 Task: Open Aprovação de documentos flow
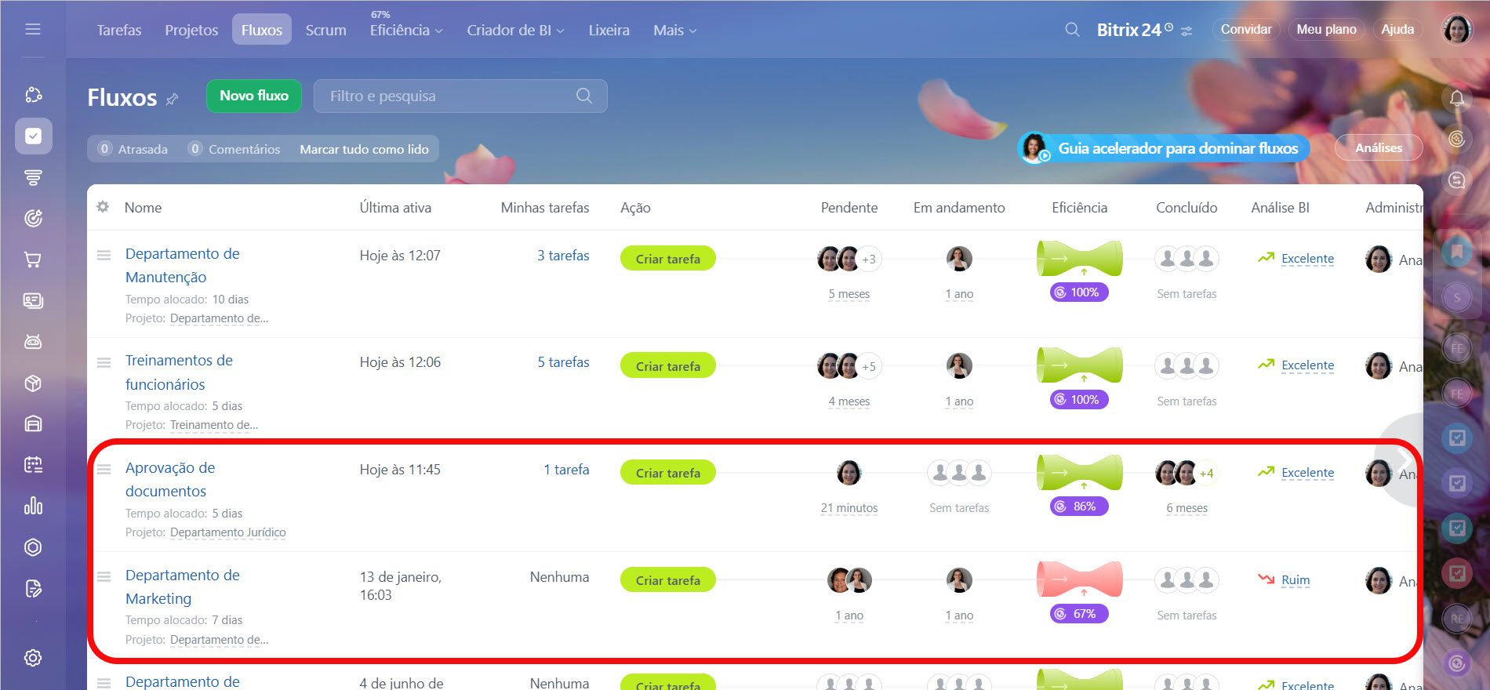click(170, 479)
